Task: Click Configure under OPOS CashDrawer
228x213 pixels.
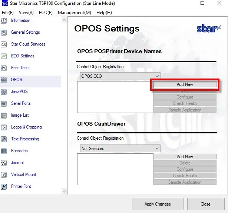Action: (x=185, y=169)
